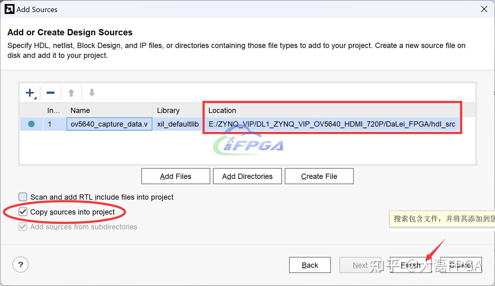The height and width of the screenshot is (286, 495).
Task: Open help via the question mark icon
Action: point(20,265)
